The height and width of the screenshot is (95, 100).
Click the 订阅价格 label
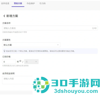coord(6,57)
